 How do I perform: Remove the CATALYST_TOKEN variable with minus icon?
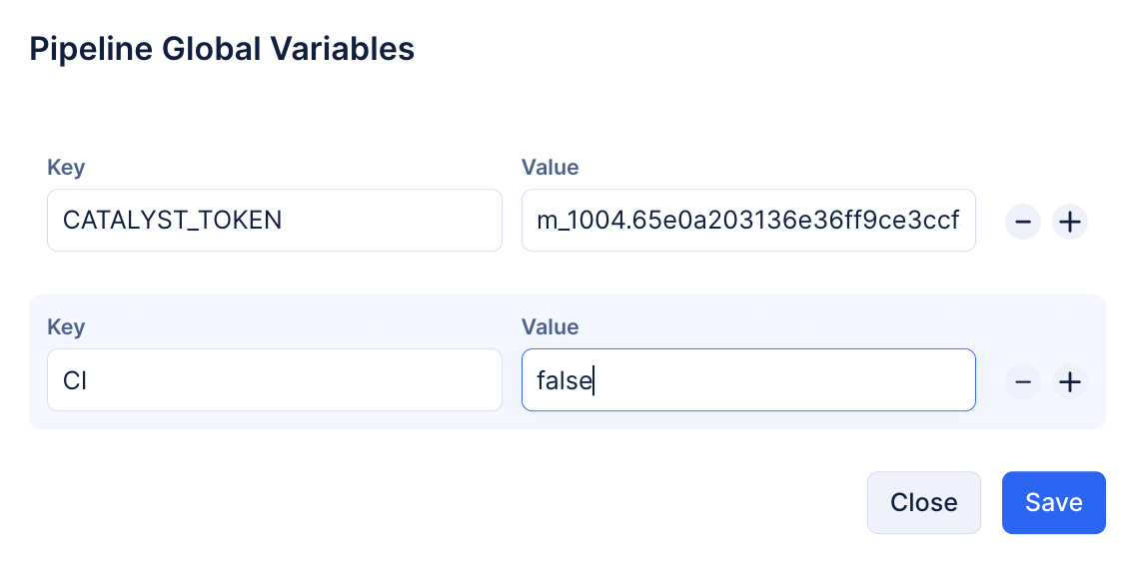(1022, 222)
